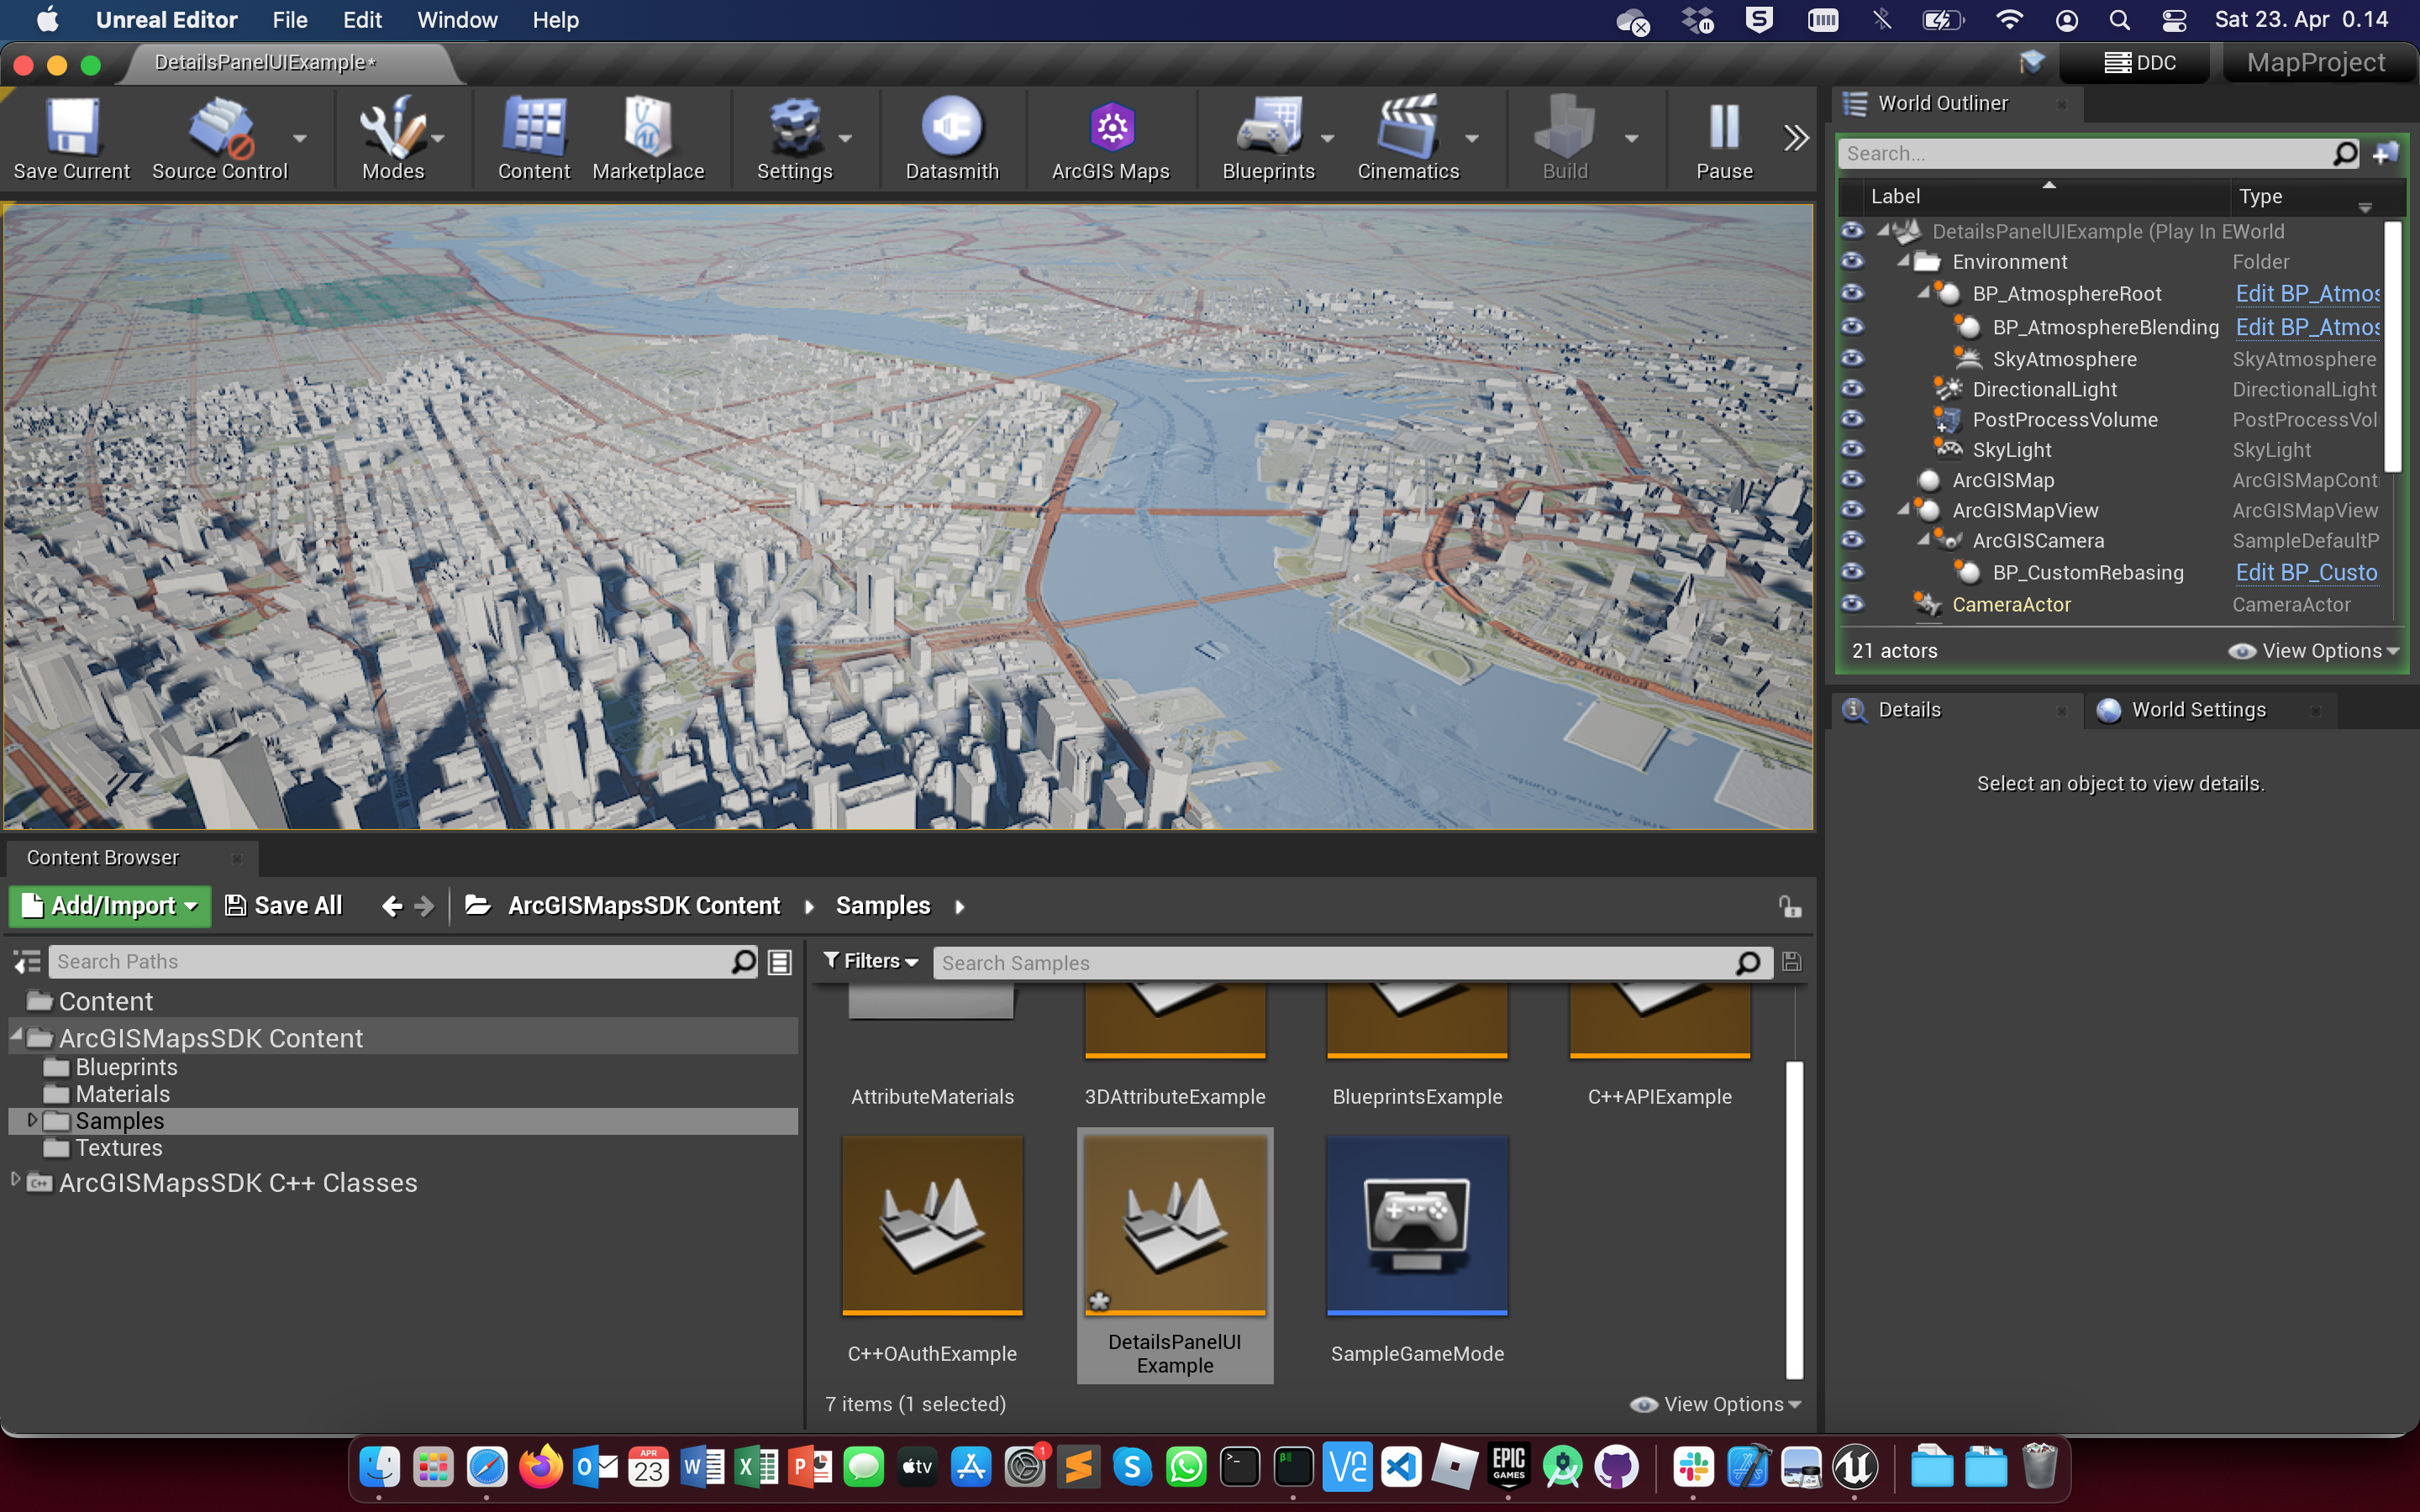Viewport: 2420px width, 1512px height.
Task: Pause the running simulation
Action: [1724, 138]
